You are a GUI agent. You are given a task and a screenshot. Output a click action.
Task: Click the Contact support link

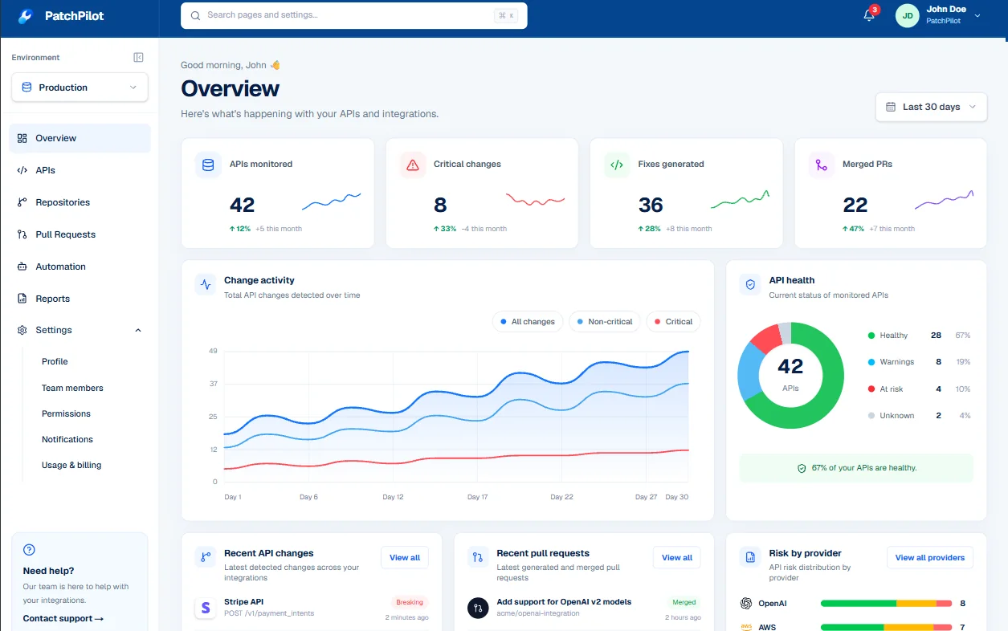pyautogui.click(x=63, y=619)
